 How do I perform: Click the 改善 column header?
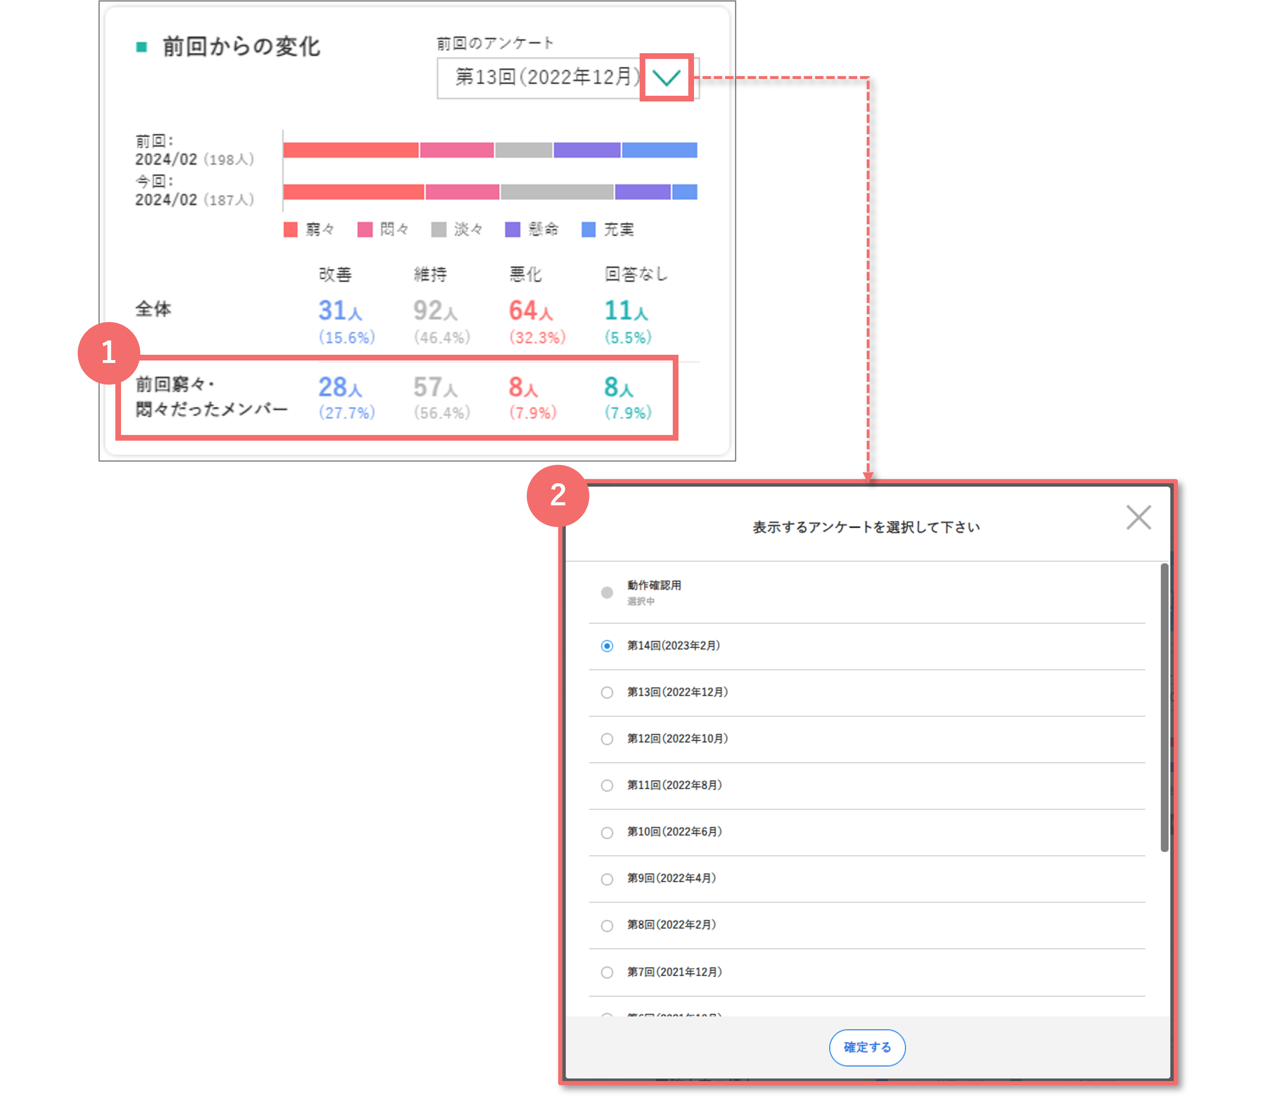pyautogui.click(x=336, y=274)
